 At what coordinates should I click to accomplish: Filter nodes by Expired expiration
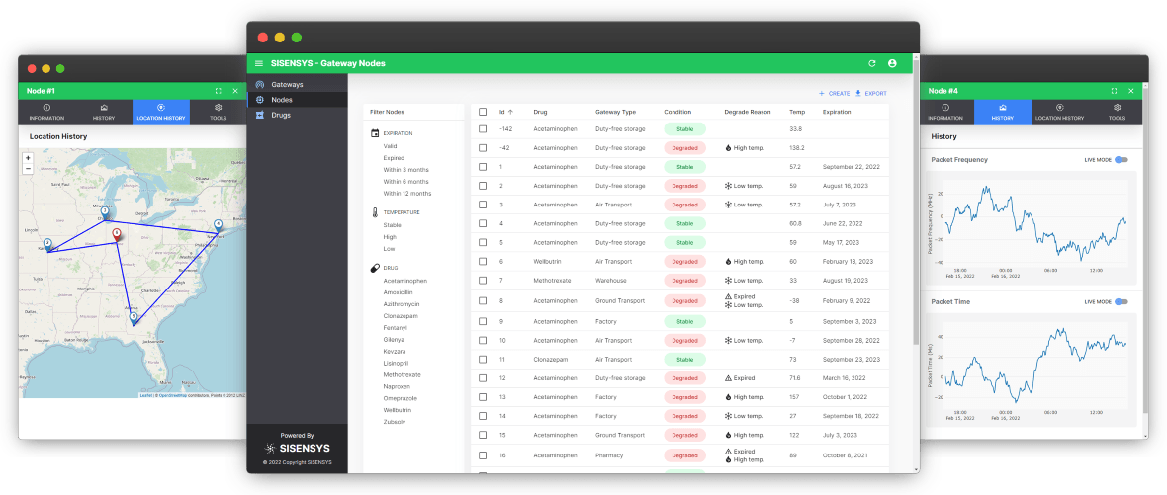point(394,158)
